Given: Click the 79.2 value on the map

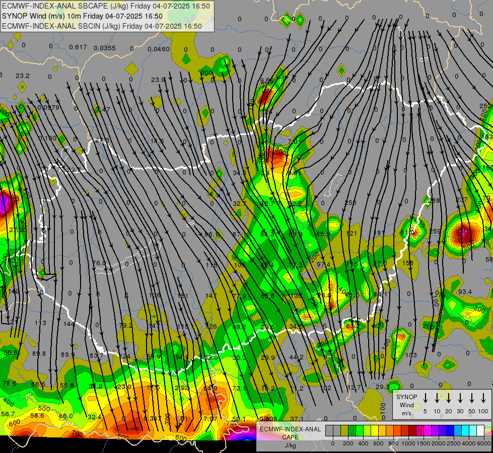Looking at the screenshot, I should [x=126, y=325].
